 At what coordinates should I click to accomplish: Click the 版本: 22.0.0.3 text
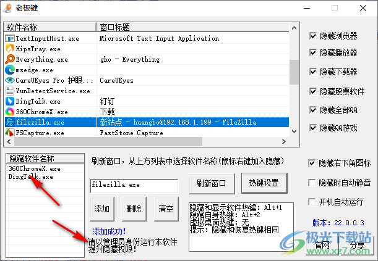tap(338, 223)
